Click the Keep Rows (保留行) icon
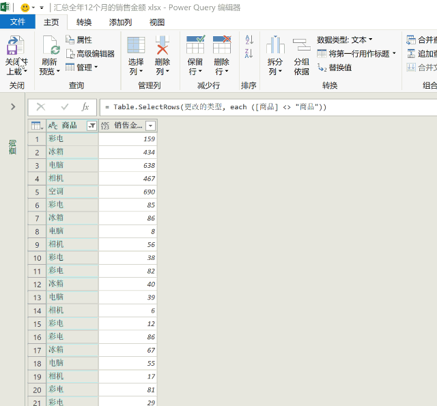Image resolution: width=437 pixels, height=406 pixels. click(195, 46)
